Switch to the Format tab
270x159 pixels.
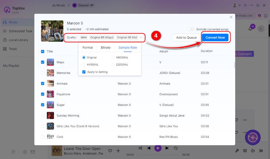(88, 47)
